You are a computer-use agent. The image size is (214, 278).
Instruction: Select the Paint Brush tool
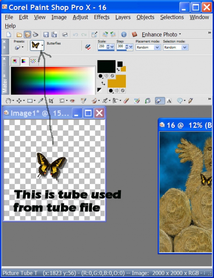click(94, 101)
